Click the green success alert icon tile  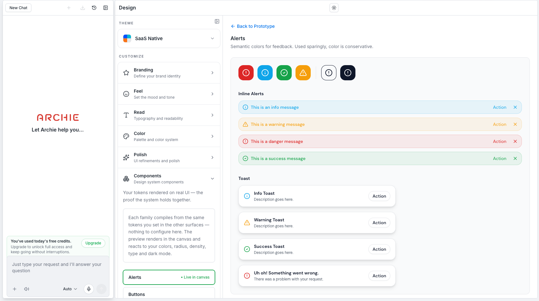284,73
